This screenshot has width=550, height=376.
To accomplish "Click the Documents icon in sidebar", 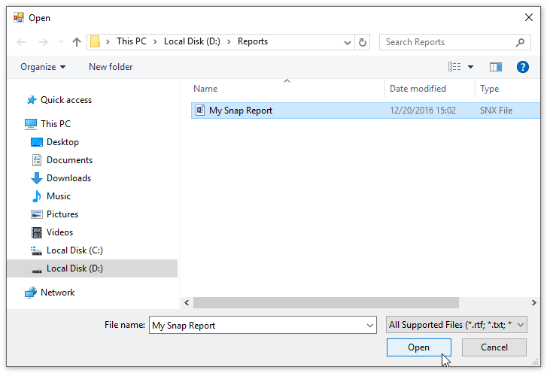I will [36, 160].
